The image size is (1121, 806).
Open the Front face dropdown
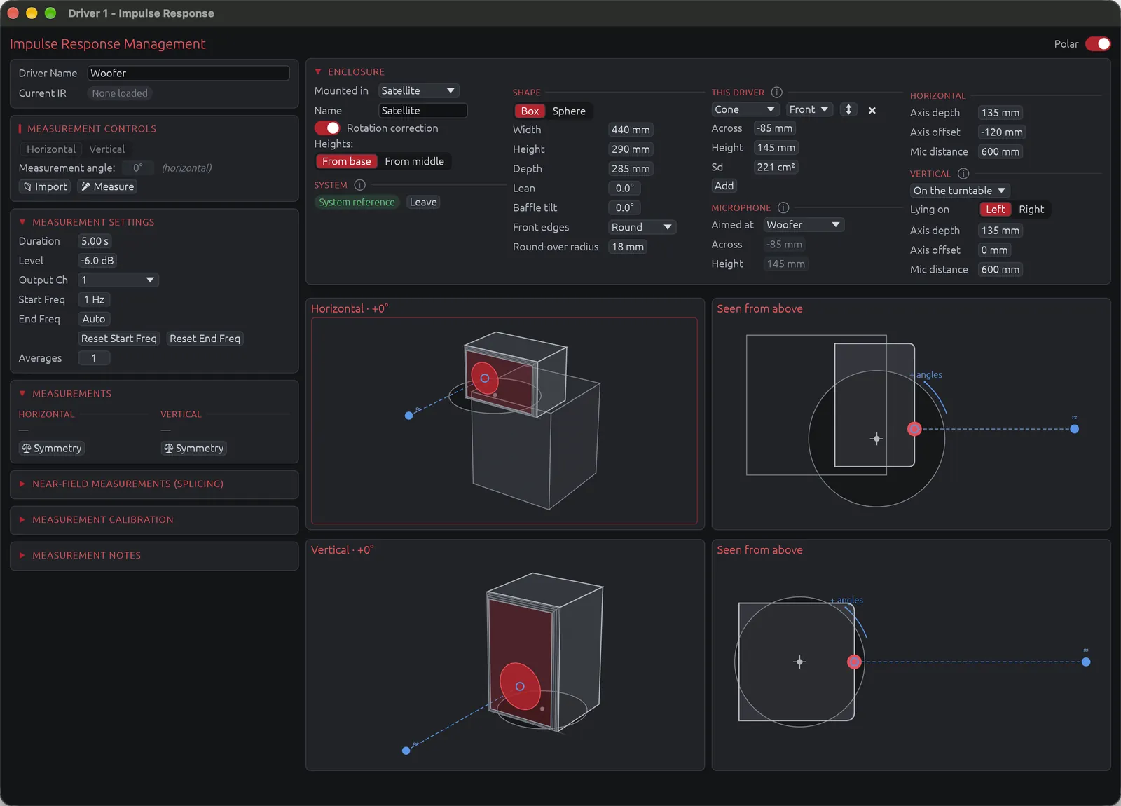pyautogui.click(x=809, y=109)
